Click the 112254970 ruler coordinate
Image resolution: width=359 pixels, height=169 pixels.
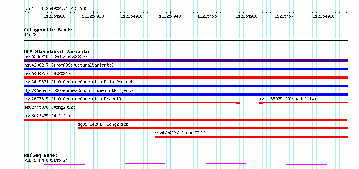pyautogui.click(x=285, y=16)
